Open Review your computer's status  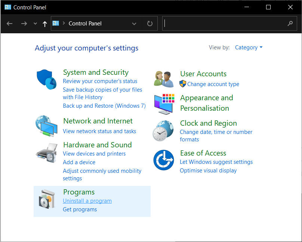click(x=100, y=81)
